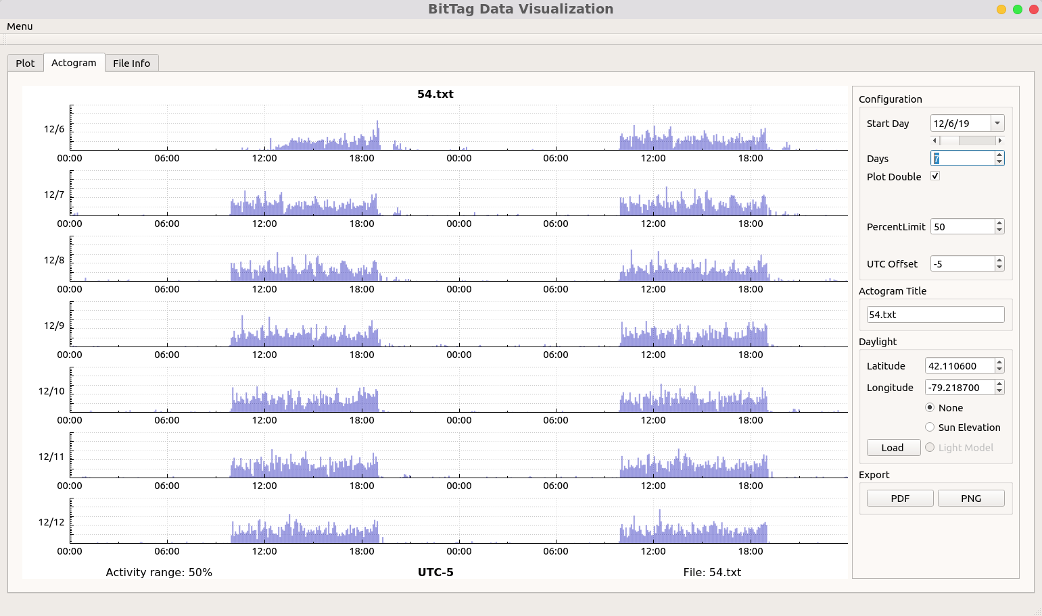Click the Actogram Title text field

click(936, 315)
